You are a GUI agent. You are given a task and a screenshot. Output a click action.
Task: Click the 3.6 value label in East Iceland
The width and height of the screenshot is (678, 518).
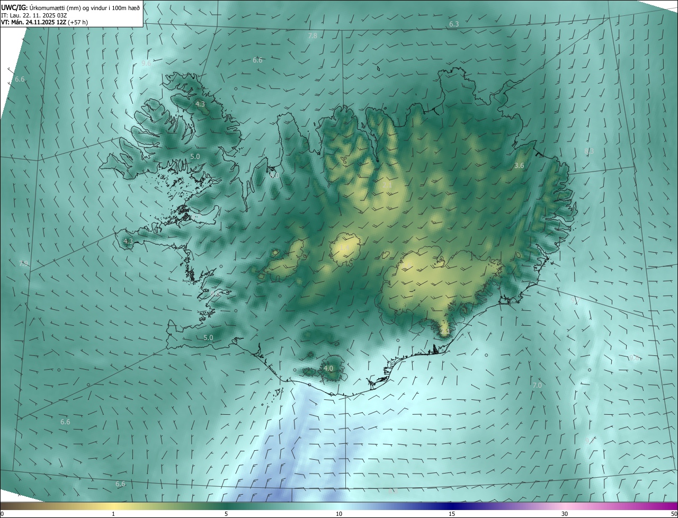click(x=519, y=166)
